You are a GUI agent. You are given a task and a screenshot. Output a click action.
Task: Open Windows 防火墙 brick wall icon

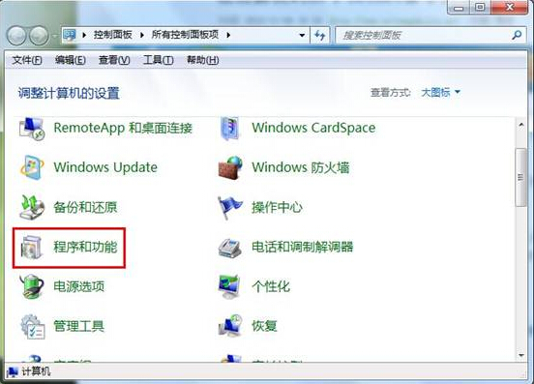(x=230, y=167)
